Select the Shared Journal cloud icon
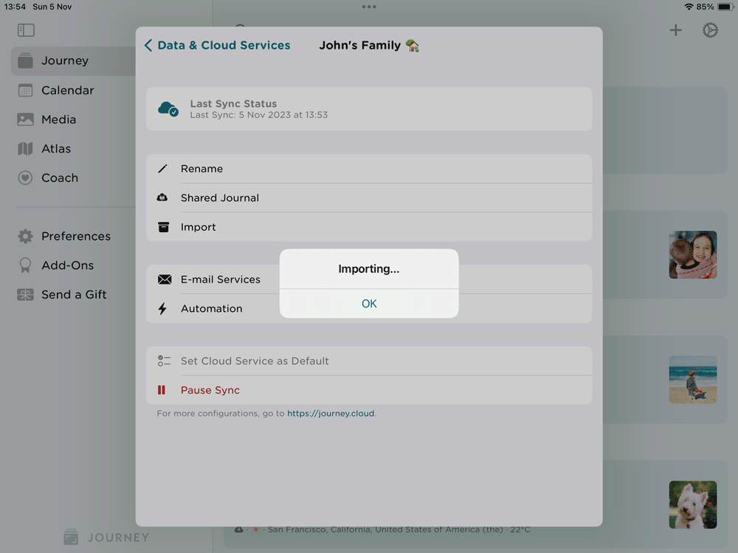 pos(163,198)
